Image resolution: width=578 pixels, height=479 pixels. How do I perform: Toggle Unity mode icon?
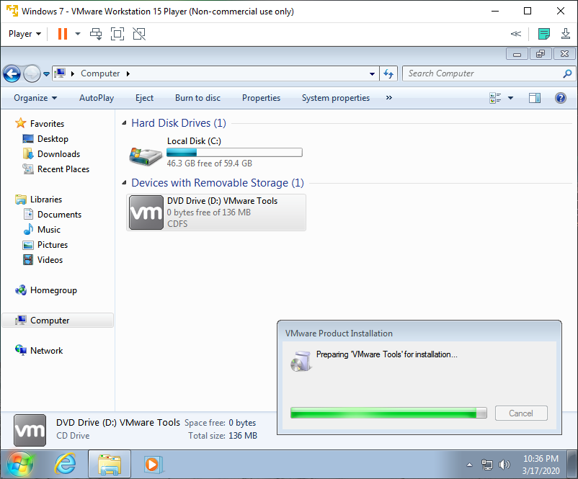coord(139,34)
